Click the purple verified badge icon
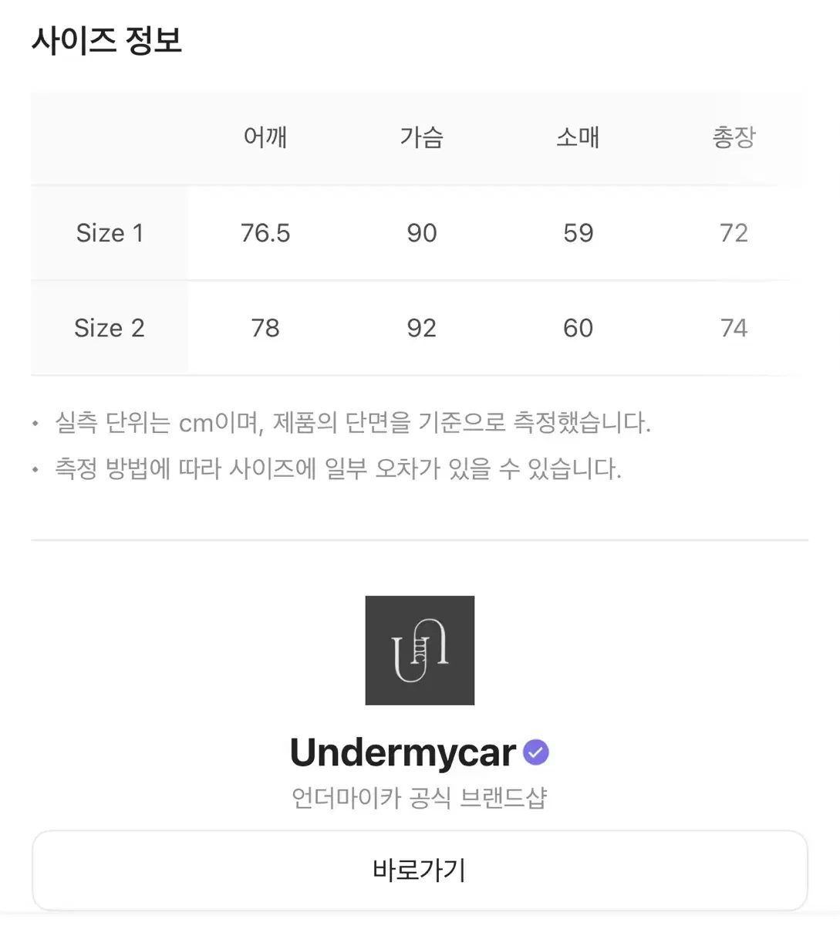 pos(536,752)
